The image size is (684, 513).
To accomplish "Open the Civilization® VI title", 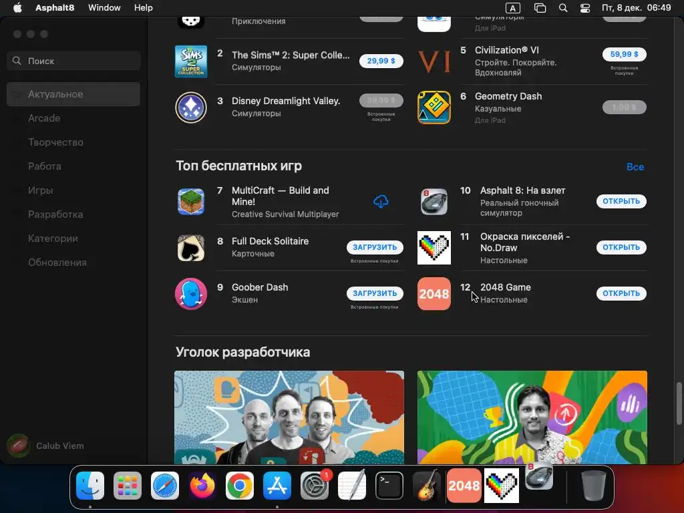I will [506, 50].
